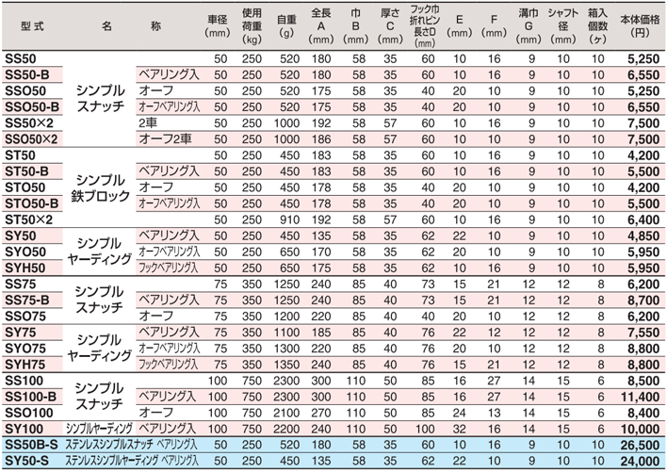Click the 厚さC column header
Viewport: 667px width, 471px height.
tap(390, 26)
